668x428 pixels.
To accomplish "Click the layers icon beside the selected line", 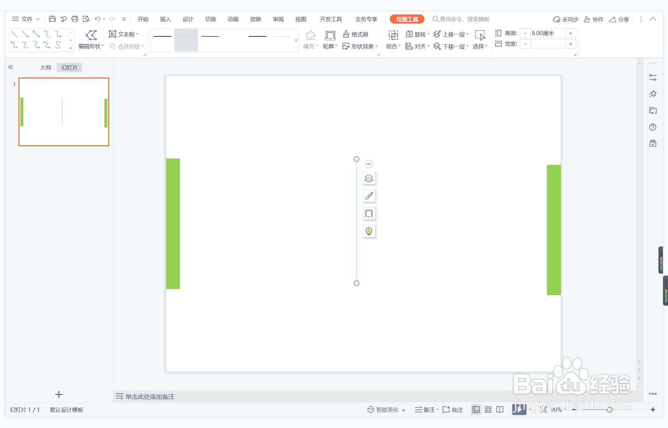I will coord(369,178).
